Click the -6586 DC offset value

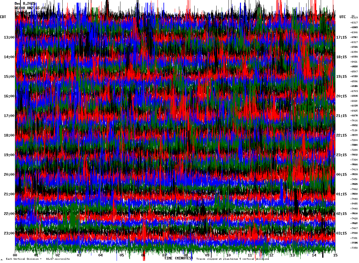pyautogui.click(x=354, y=81)
